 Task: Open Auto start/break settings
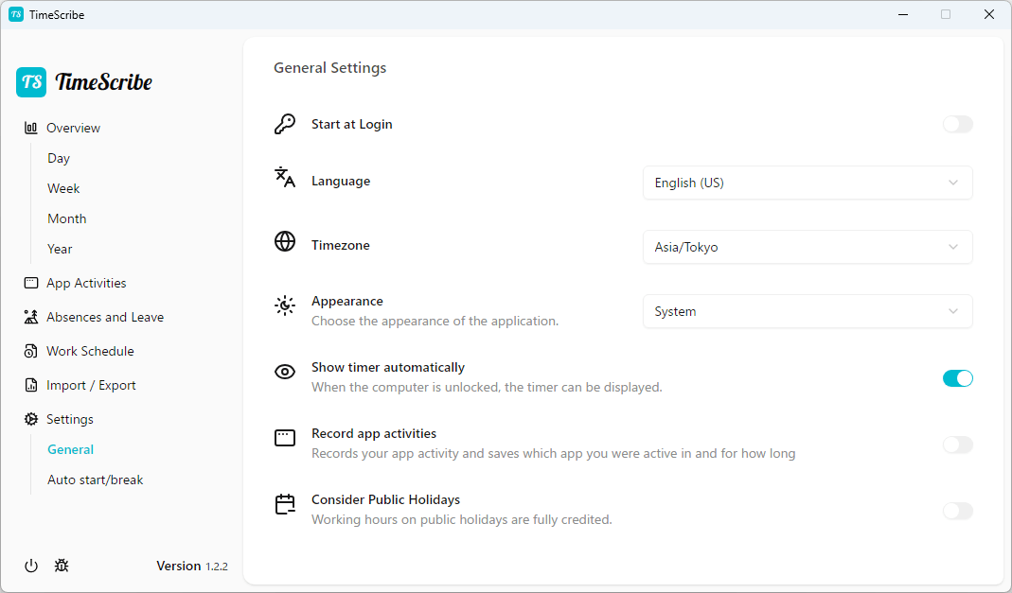(95, 480)
